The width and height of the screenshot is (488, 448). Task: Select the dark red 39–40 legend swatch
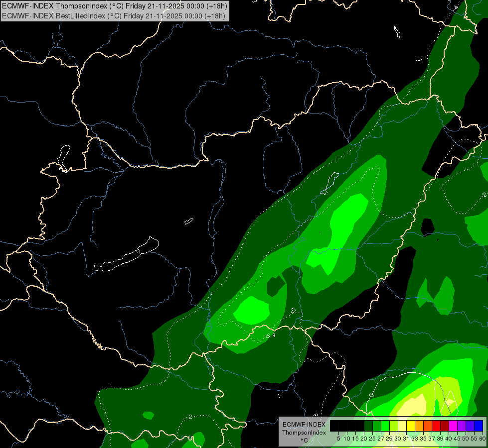coord(445,426)
